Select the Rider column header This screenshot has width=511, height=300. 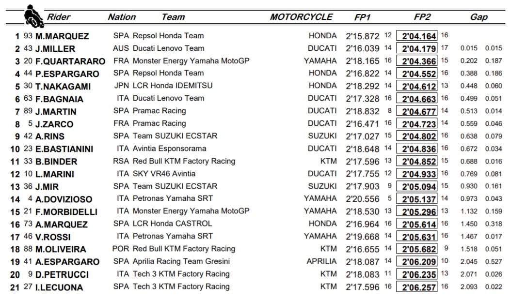pyautogui.click(x=58, y=17)
